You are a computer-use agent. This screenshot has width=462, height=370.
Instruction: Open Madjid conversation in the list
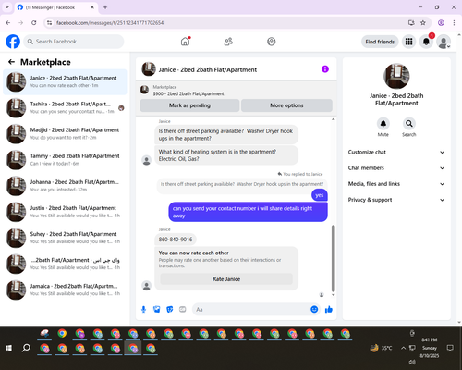tap(65, 134)
